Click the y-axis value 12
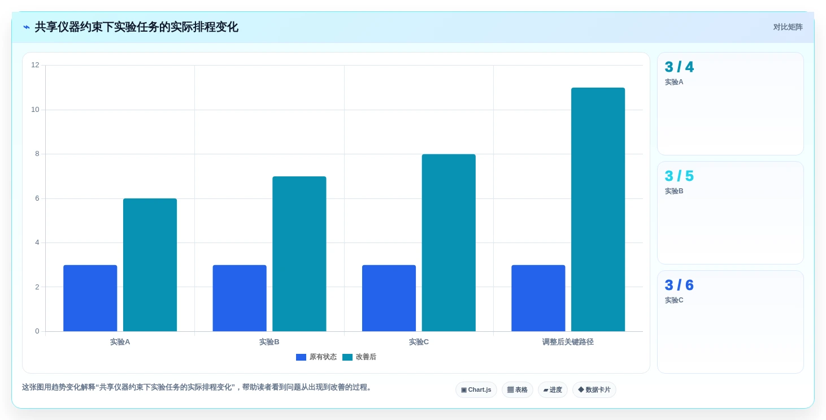Image resolution: width=826 pixels, height=420 pixels. click(35, 65)
